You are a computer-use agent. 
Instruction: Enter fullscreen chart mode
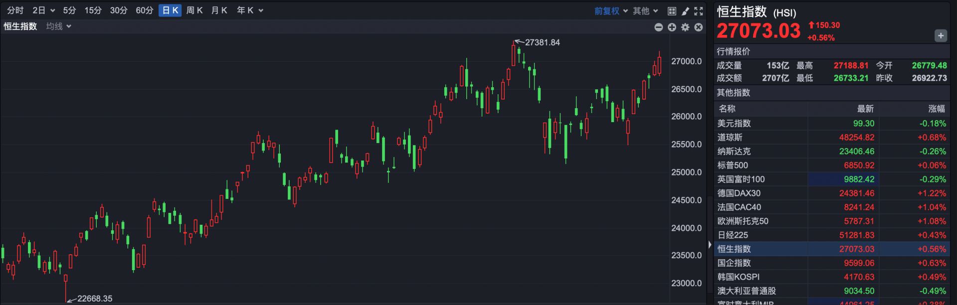point(699,11)
